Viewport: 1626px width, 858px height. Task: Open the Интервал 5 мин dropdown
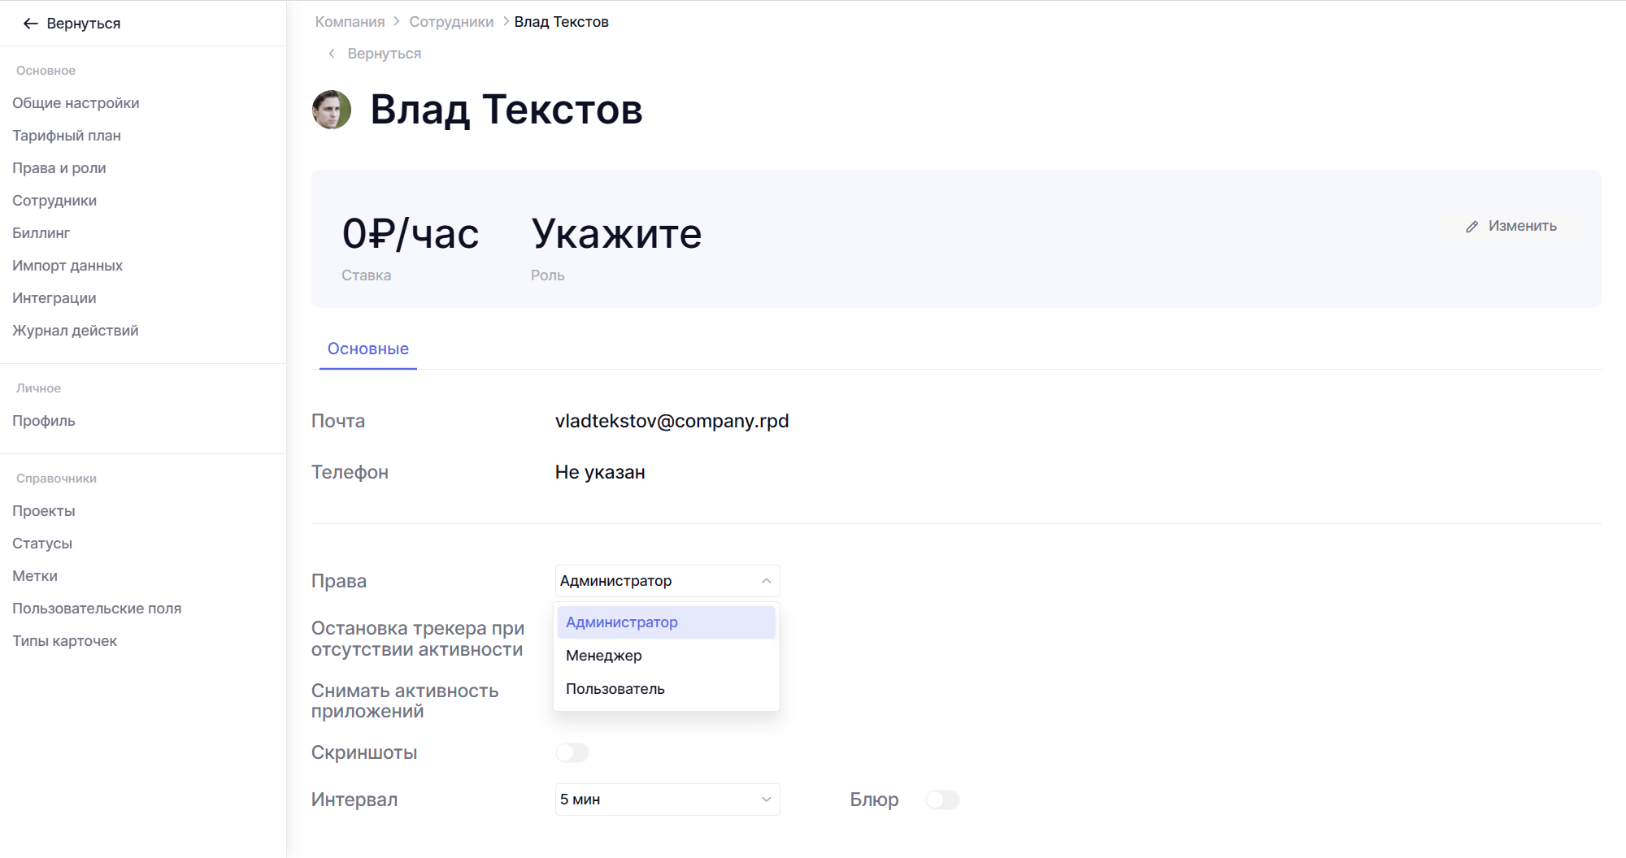coord(667,799)
